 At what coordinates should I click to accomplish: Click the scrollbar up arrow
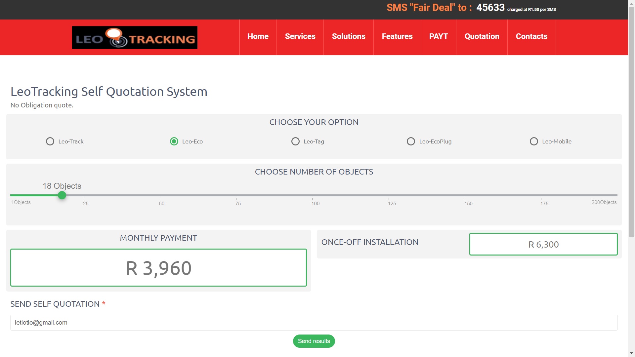pyautogui.click(x=631, y=3)
